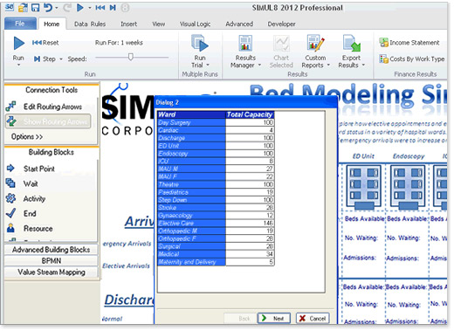Select Edit Routing Arrows tool

(x=44, y=107)
